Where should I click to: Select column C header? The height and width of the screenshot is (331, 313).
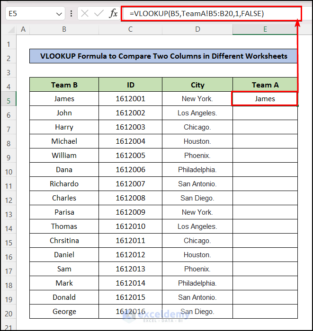[x=130, y=30]
